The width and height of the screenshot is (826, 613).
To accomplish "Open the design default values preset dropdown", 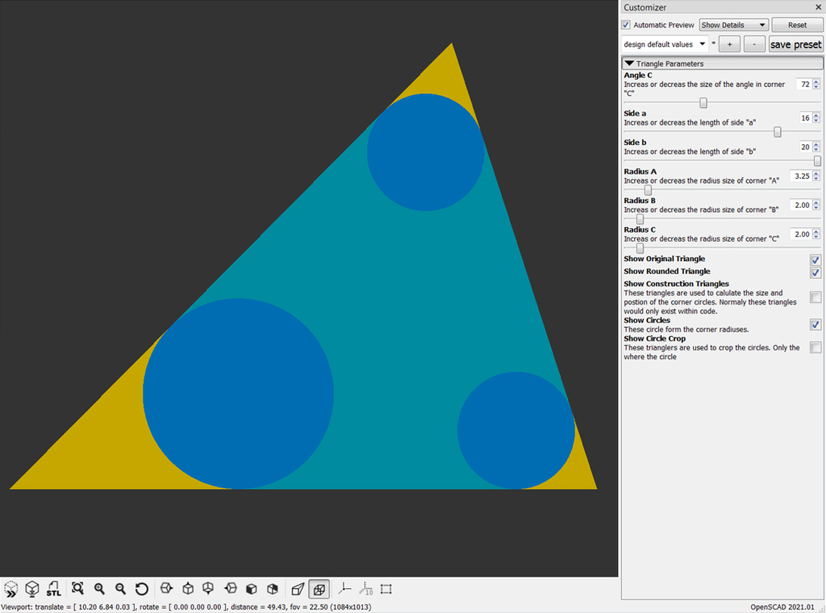I will [x=665, y=44].
